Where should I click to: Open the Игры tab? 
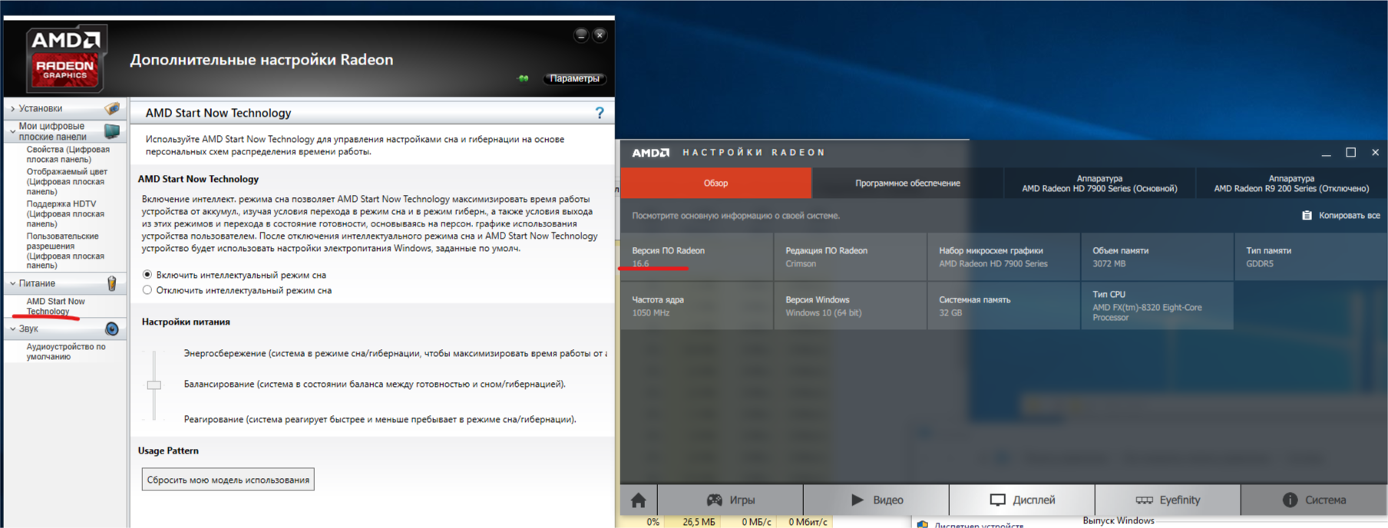730,500
